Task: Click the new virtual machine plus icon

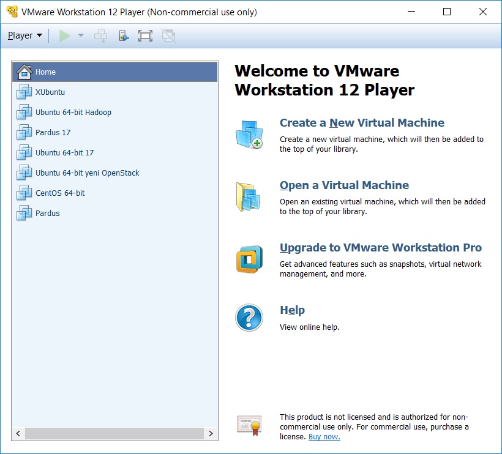Action: click(x=249, y=135)
